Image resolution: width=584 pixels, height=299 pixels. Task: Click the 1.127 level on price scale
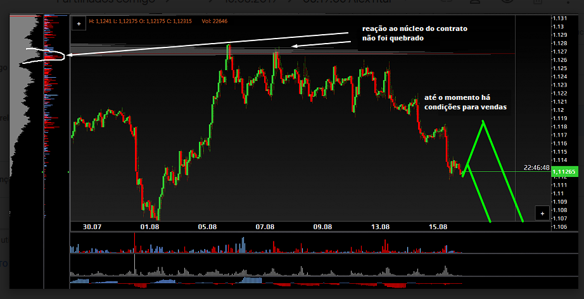[561, 52]
